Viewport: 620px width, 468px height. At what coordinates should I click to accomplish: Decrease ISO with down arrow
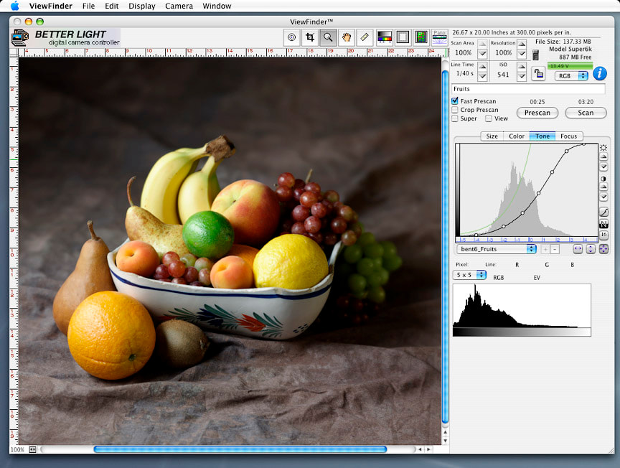tap(522, 76)
